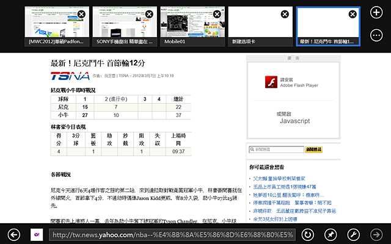Click 請安裝 Adobe Flash Player text
Screen dimensions: 391x244
(x=299, y=82)
